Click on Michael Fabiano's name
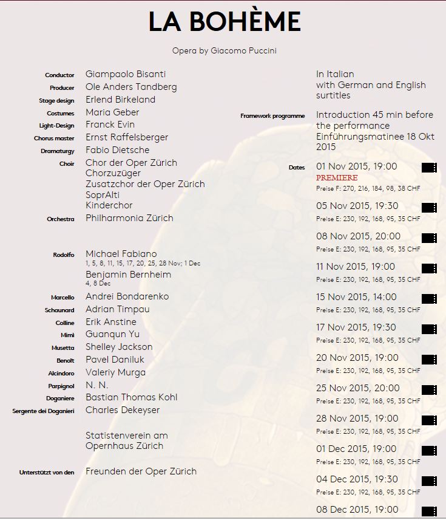The image size is (446, 520). [121, 253]
